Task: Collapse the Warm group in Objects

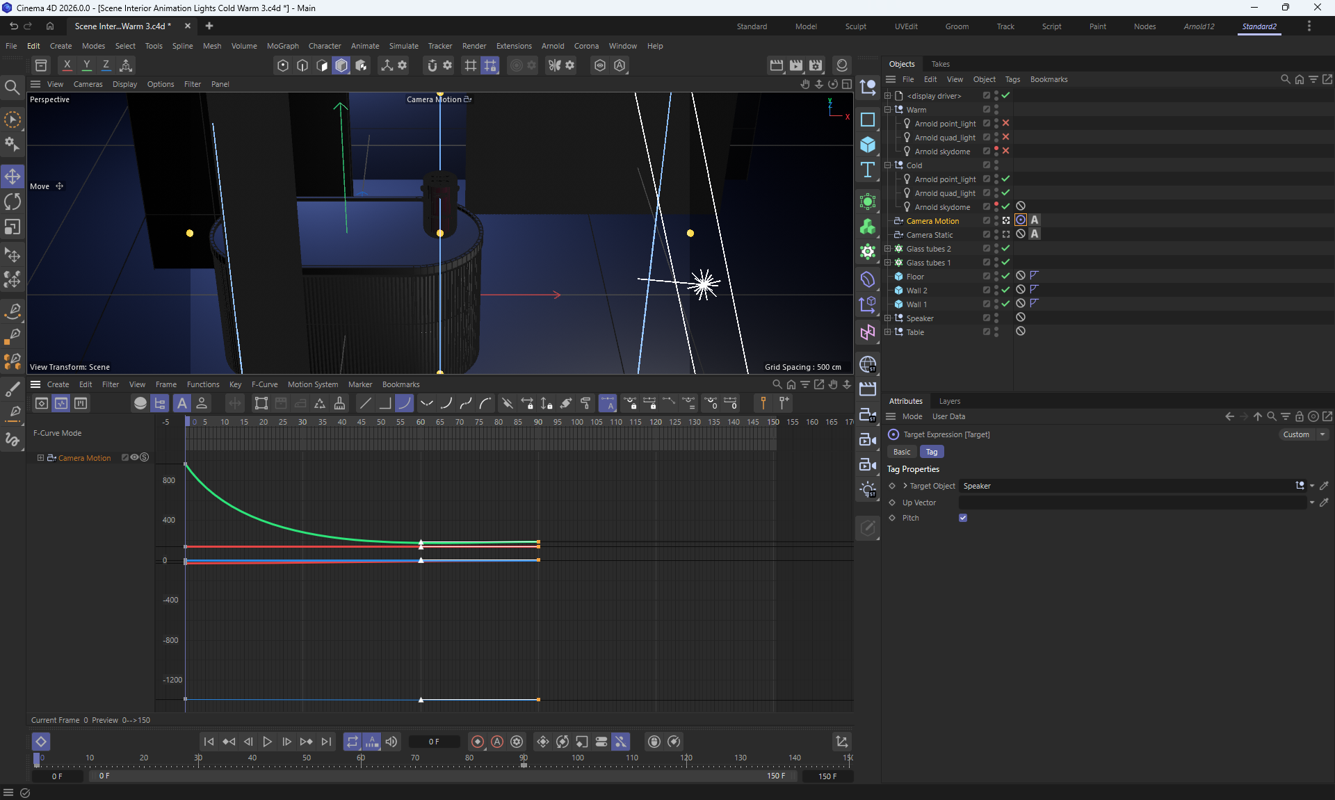Action: [x=888, y=110]
